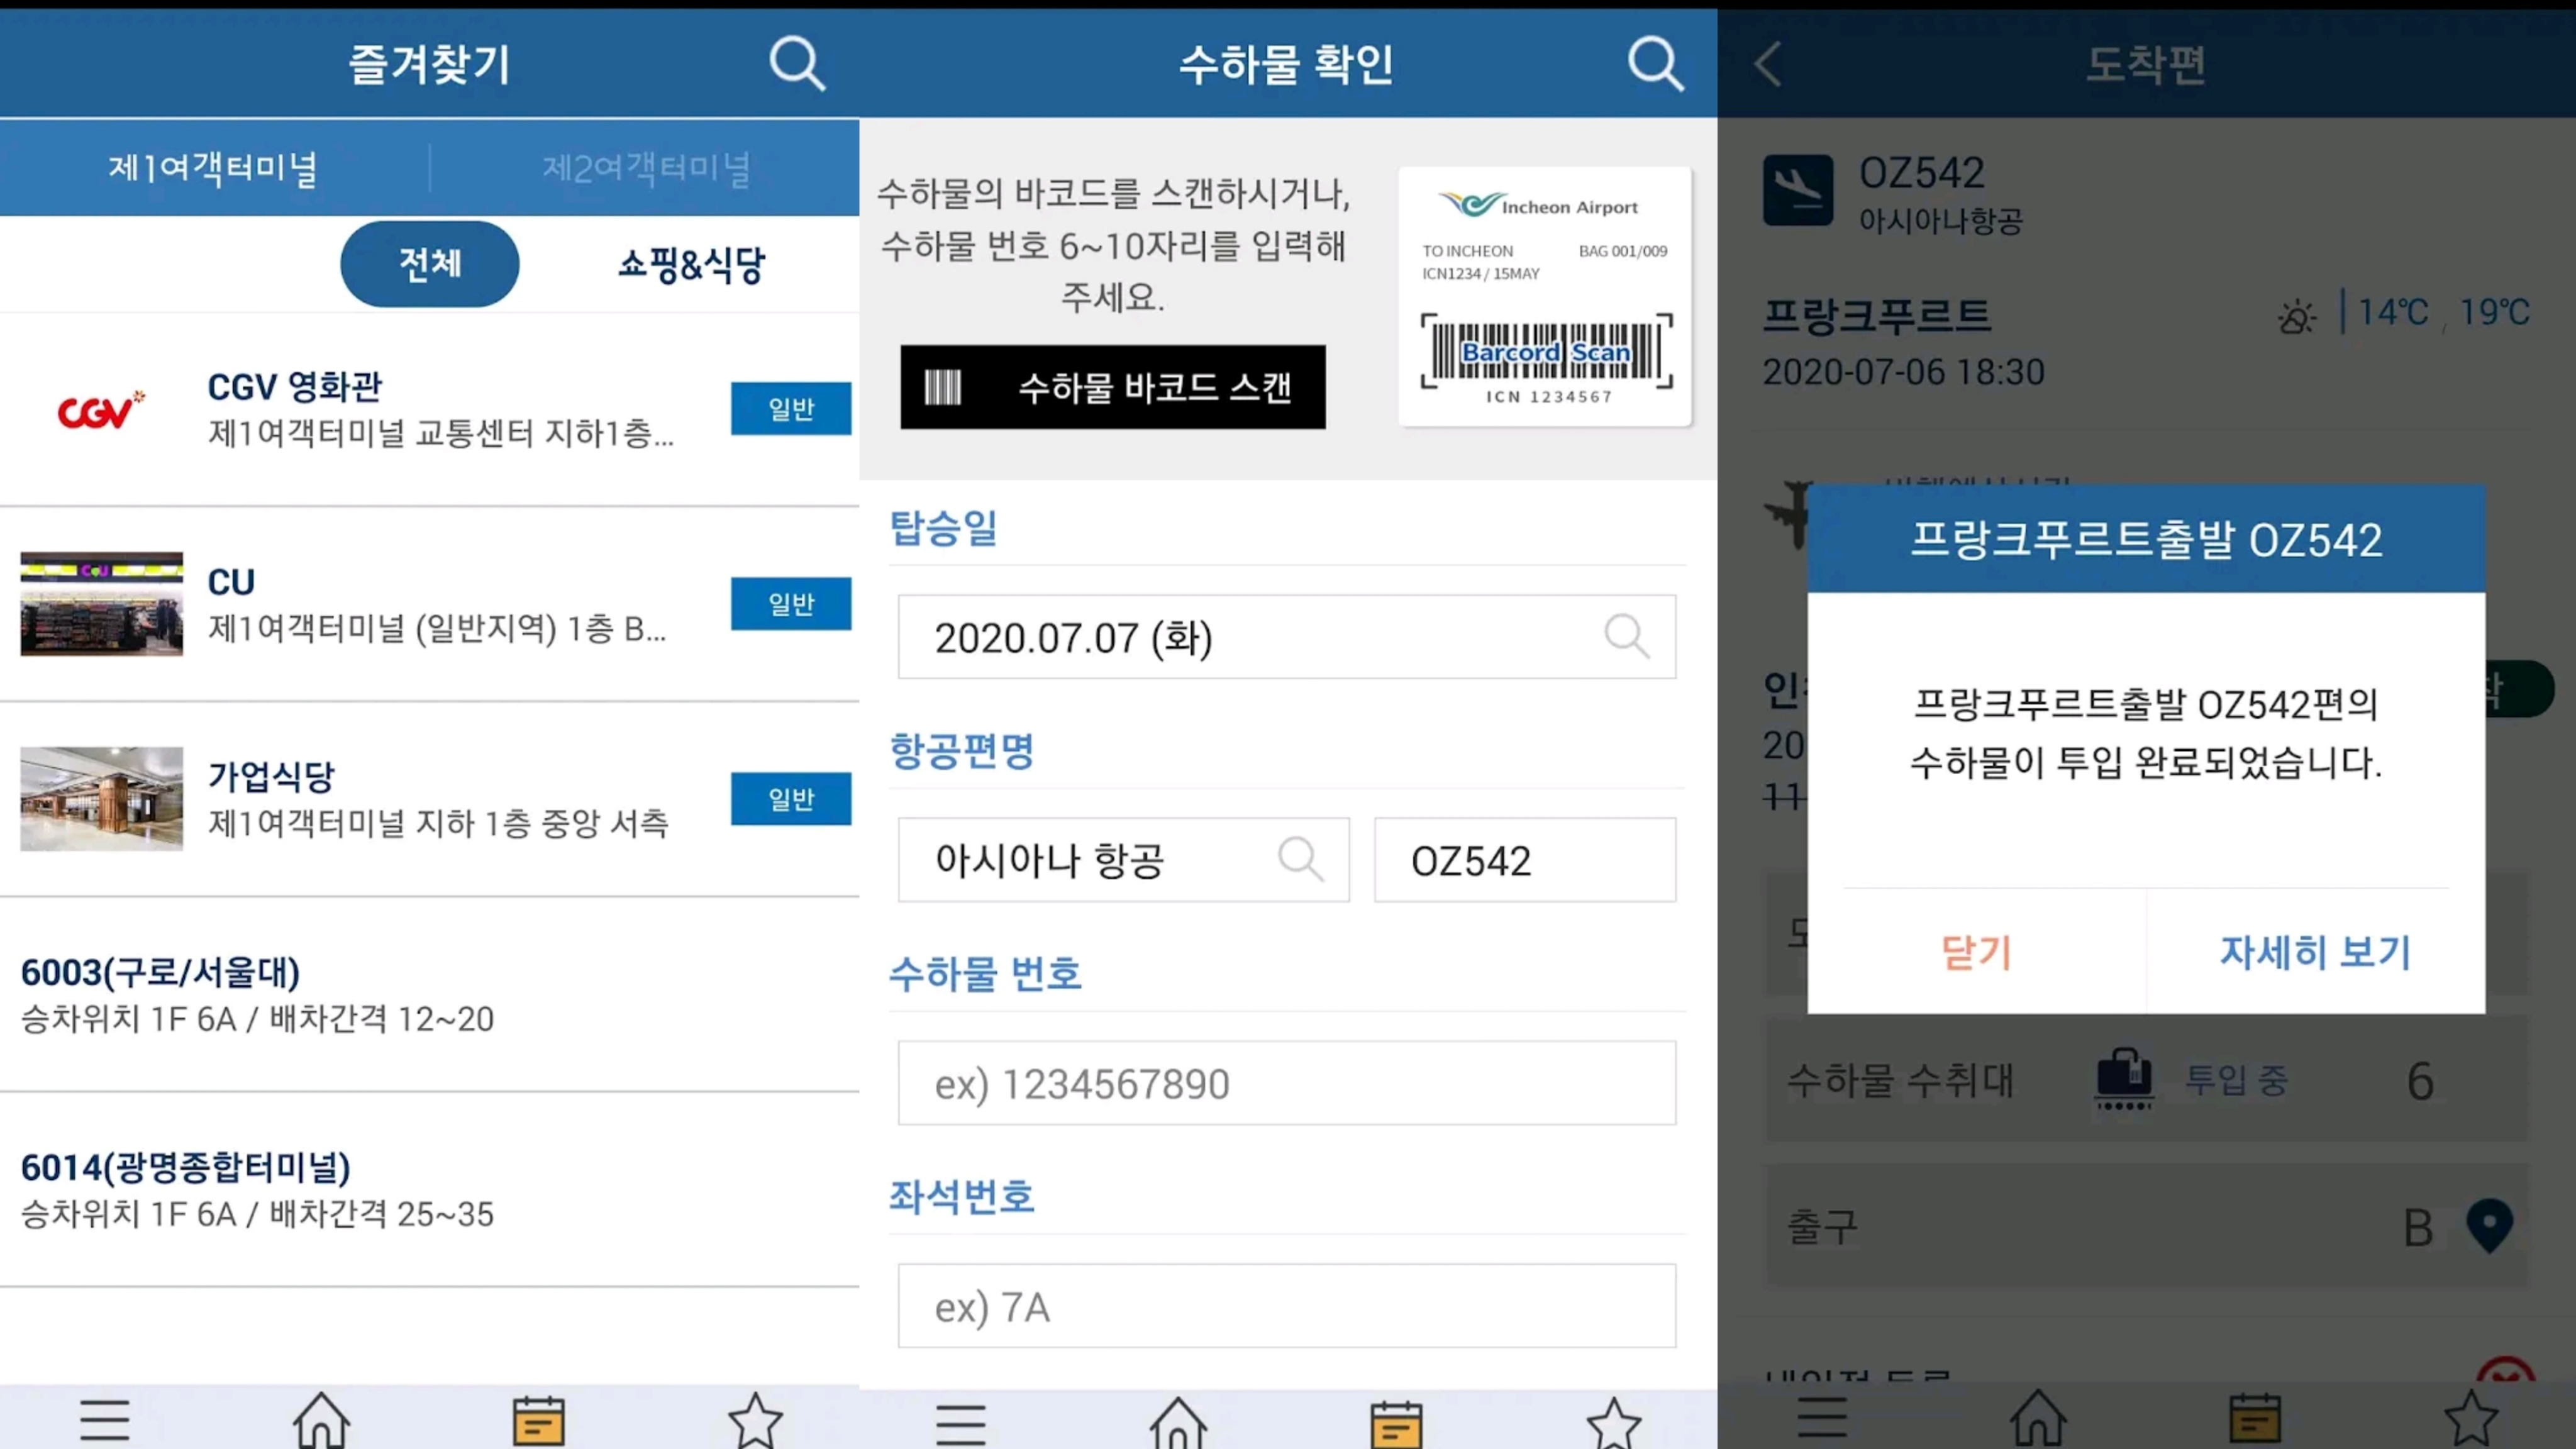Tap the back arrow on 도착편 screen
This screenshot has width=2576, height=1449.
click(x=1768, y=65)
